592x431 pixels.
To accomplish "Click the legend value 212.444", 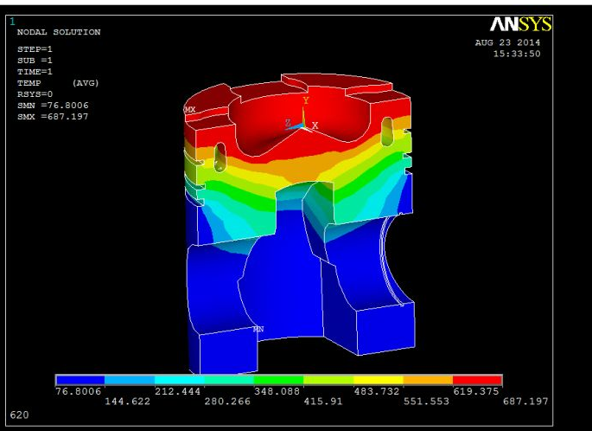I will tap(177, 391).
